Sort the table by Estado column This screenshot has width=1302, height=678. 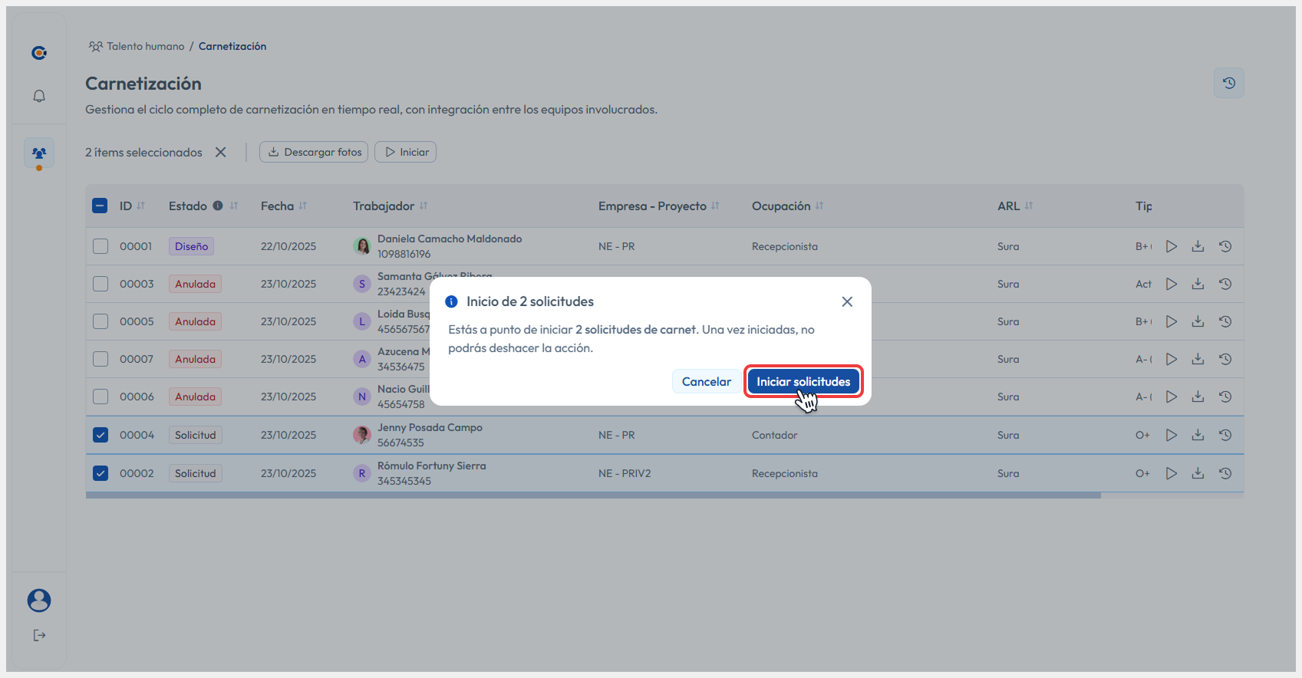[234, 206]
